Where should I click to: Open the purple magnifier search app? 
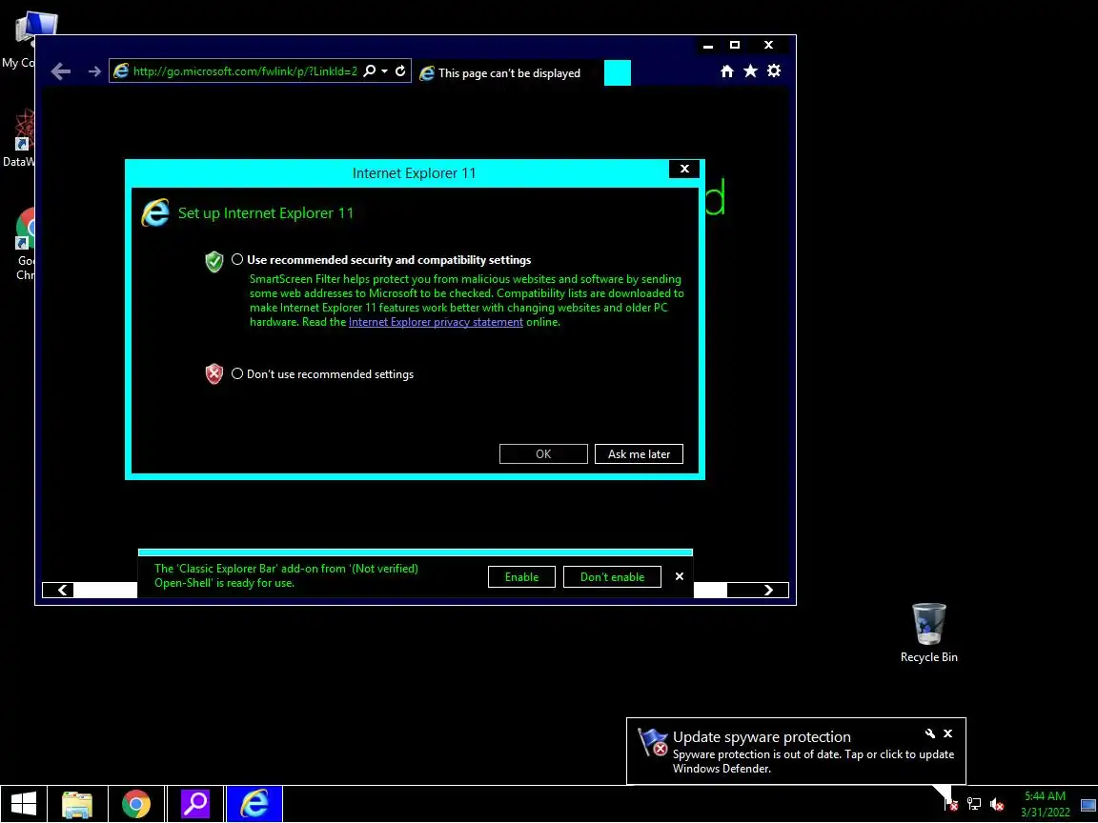click(195, 803)
